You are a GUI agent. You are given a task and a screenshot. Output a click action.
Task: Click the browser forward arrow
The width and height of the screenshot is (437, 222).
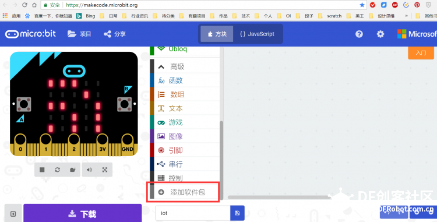pyautogui.click(x=15, y=5)
